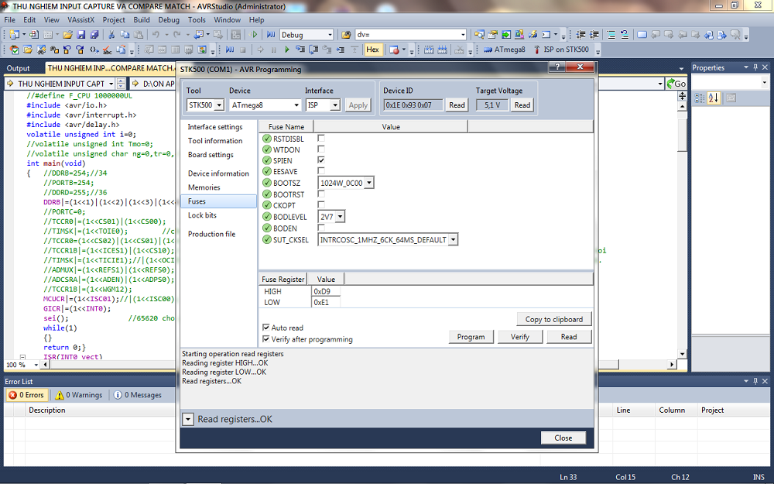Enable the BOOTRST fuse checkbox
The image size is (774, 484).
point(321,194)
